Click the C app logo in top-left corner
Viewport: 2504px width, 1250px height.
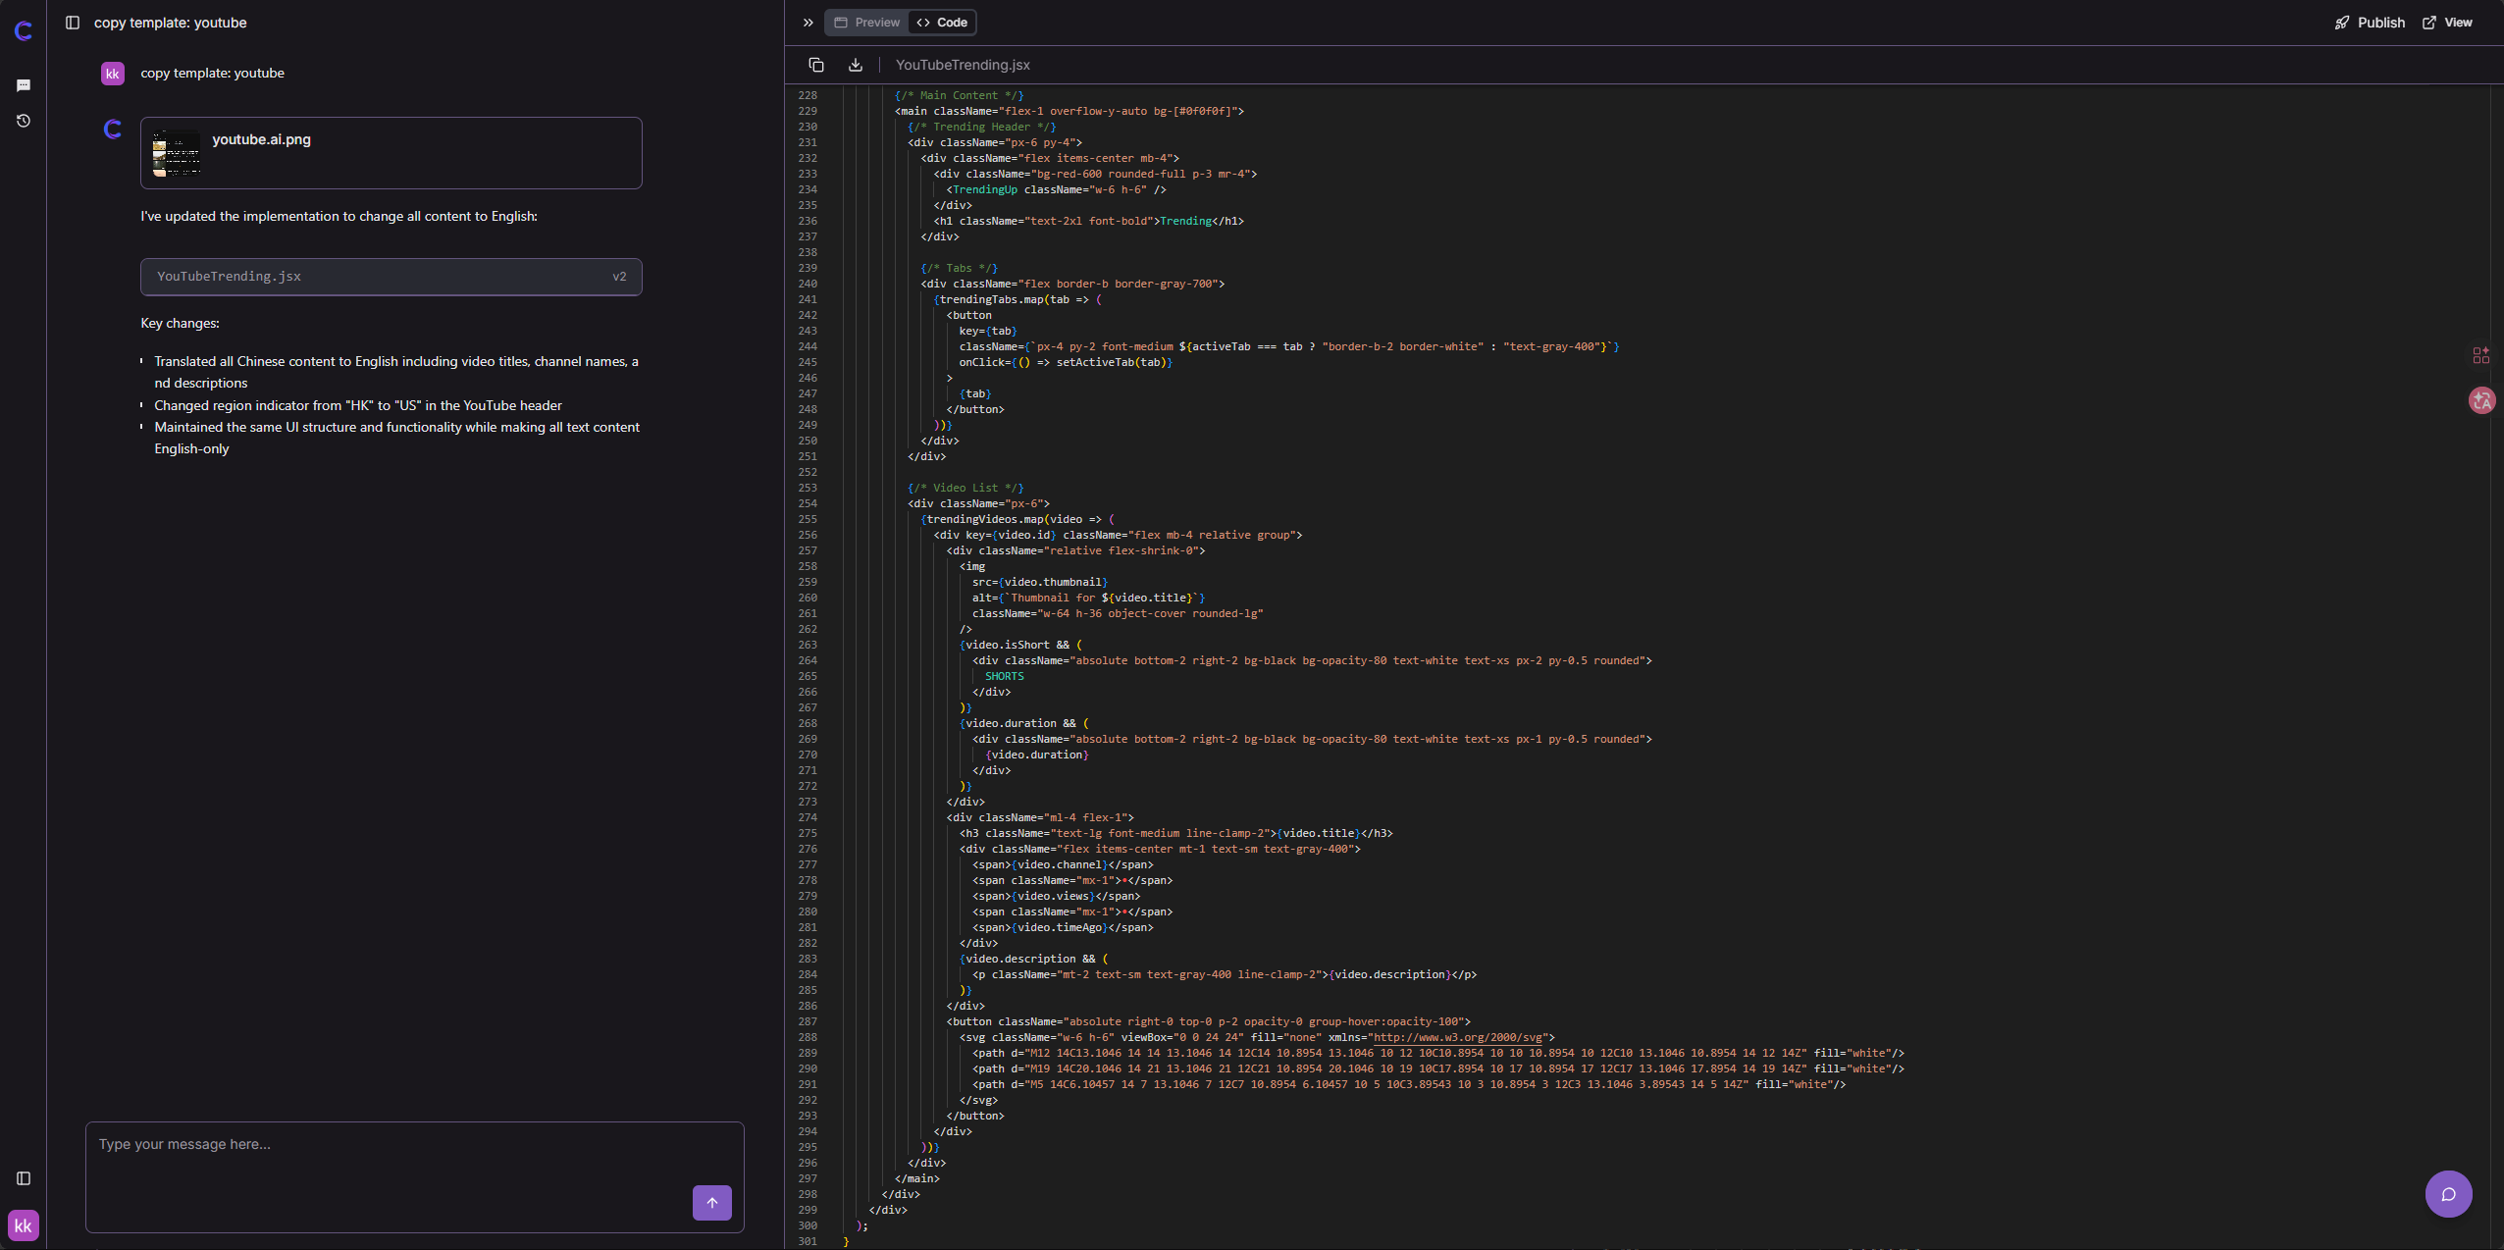tap(24, 29)
